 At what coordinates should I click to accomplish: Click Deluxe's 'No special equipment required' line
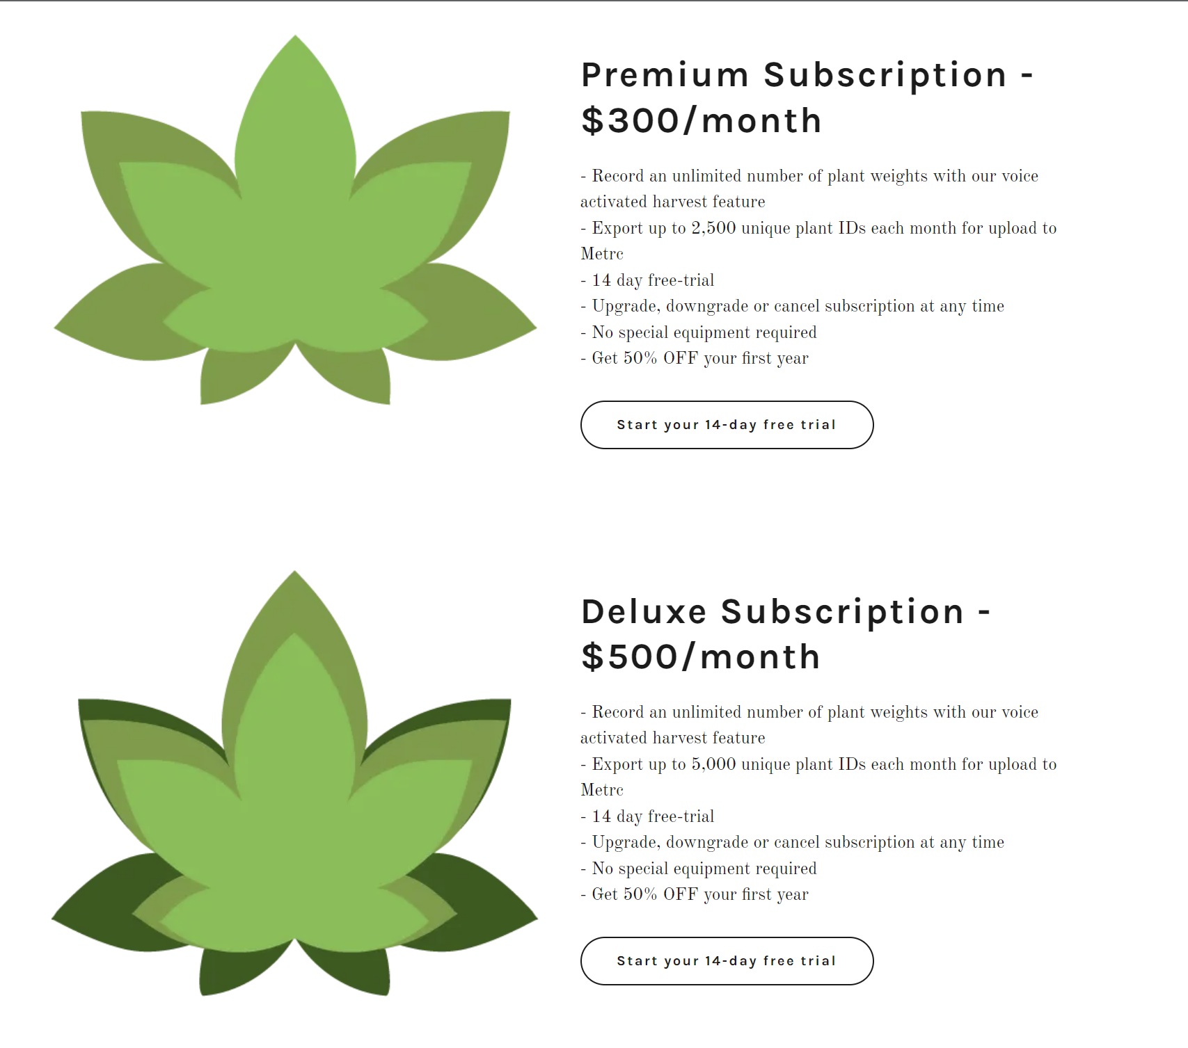click(x=699, y=869)
